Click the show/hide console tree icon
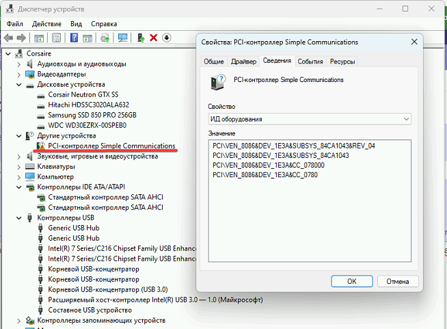 point(40,38)
